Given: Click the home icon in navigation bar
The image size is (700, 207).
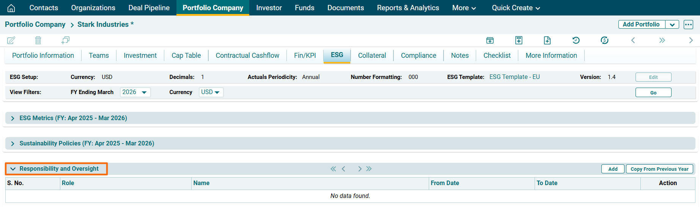Looking at the screenshot, I should point(11,8).
